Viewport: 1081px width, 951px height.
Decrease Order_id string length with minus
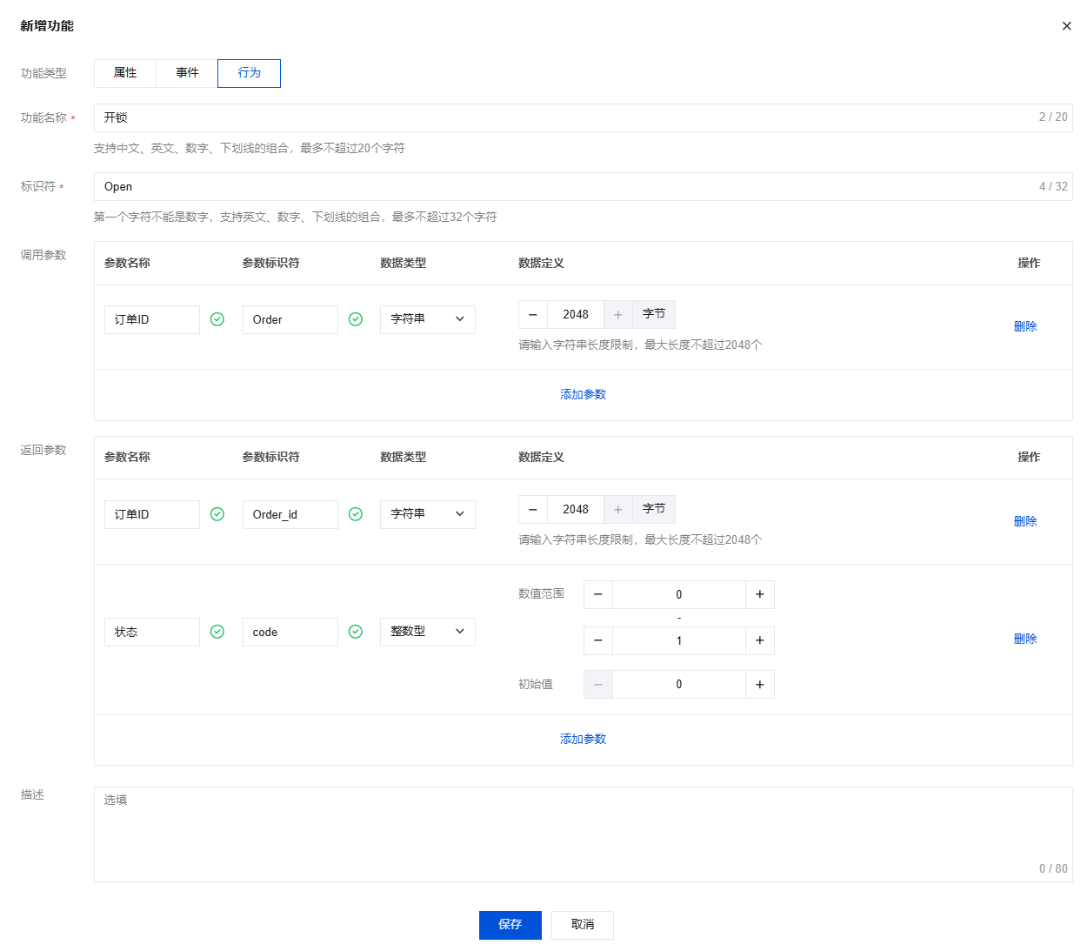click(x=533, y=510)
